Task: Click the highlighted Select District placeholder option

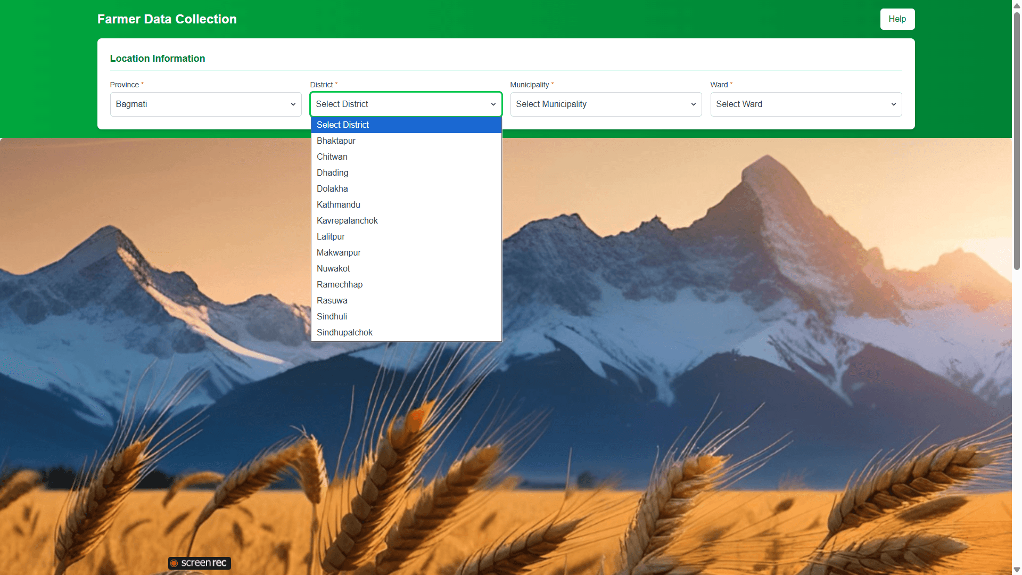Action: point(343,125)
